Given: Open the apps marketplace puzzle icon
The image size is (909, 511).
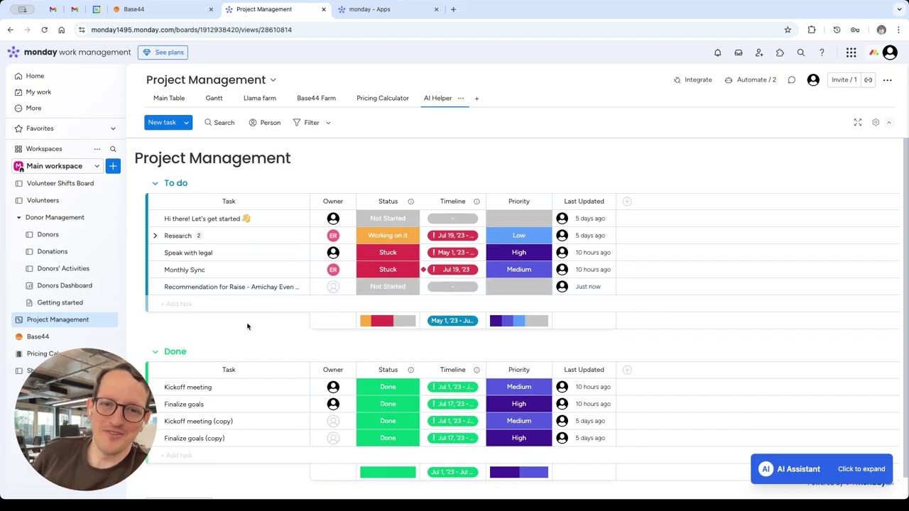Looking at the screenshot, I should (x=780, y=53).
